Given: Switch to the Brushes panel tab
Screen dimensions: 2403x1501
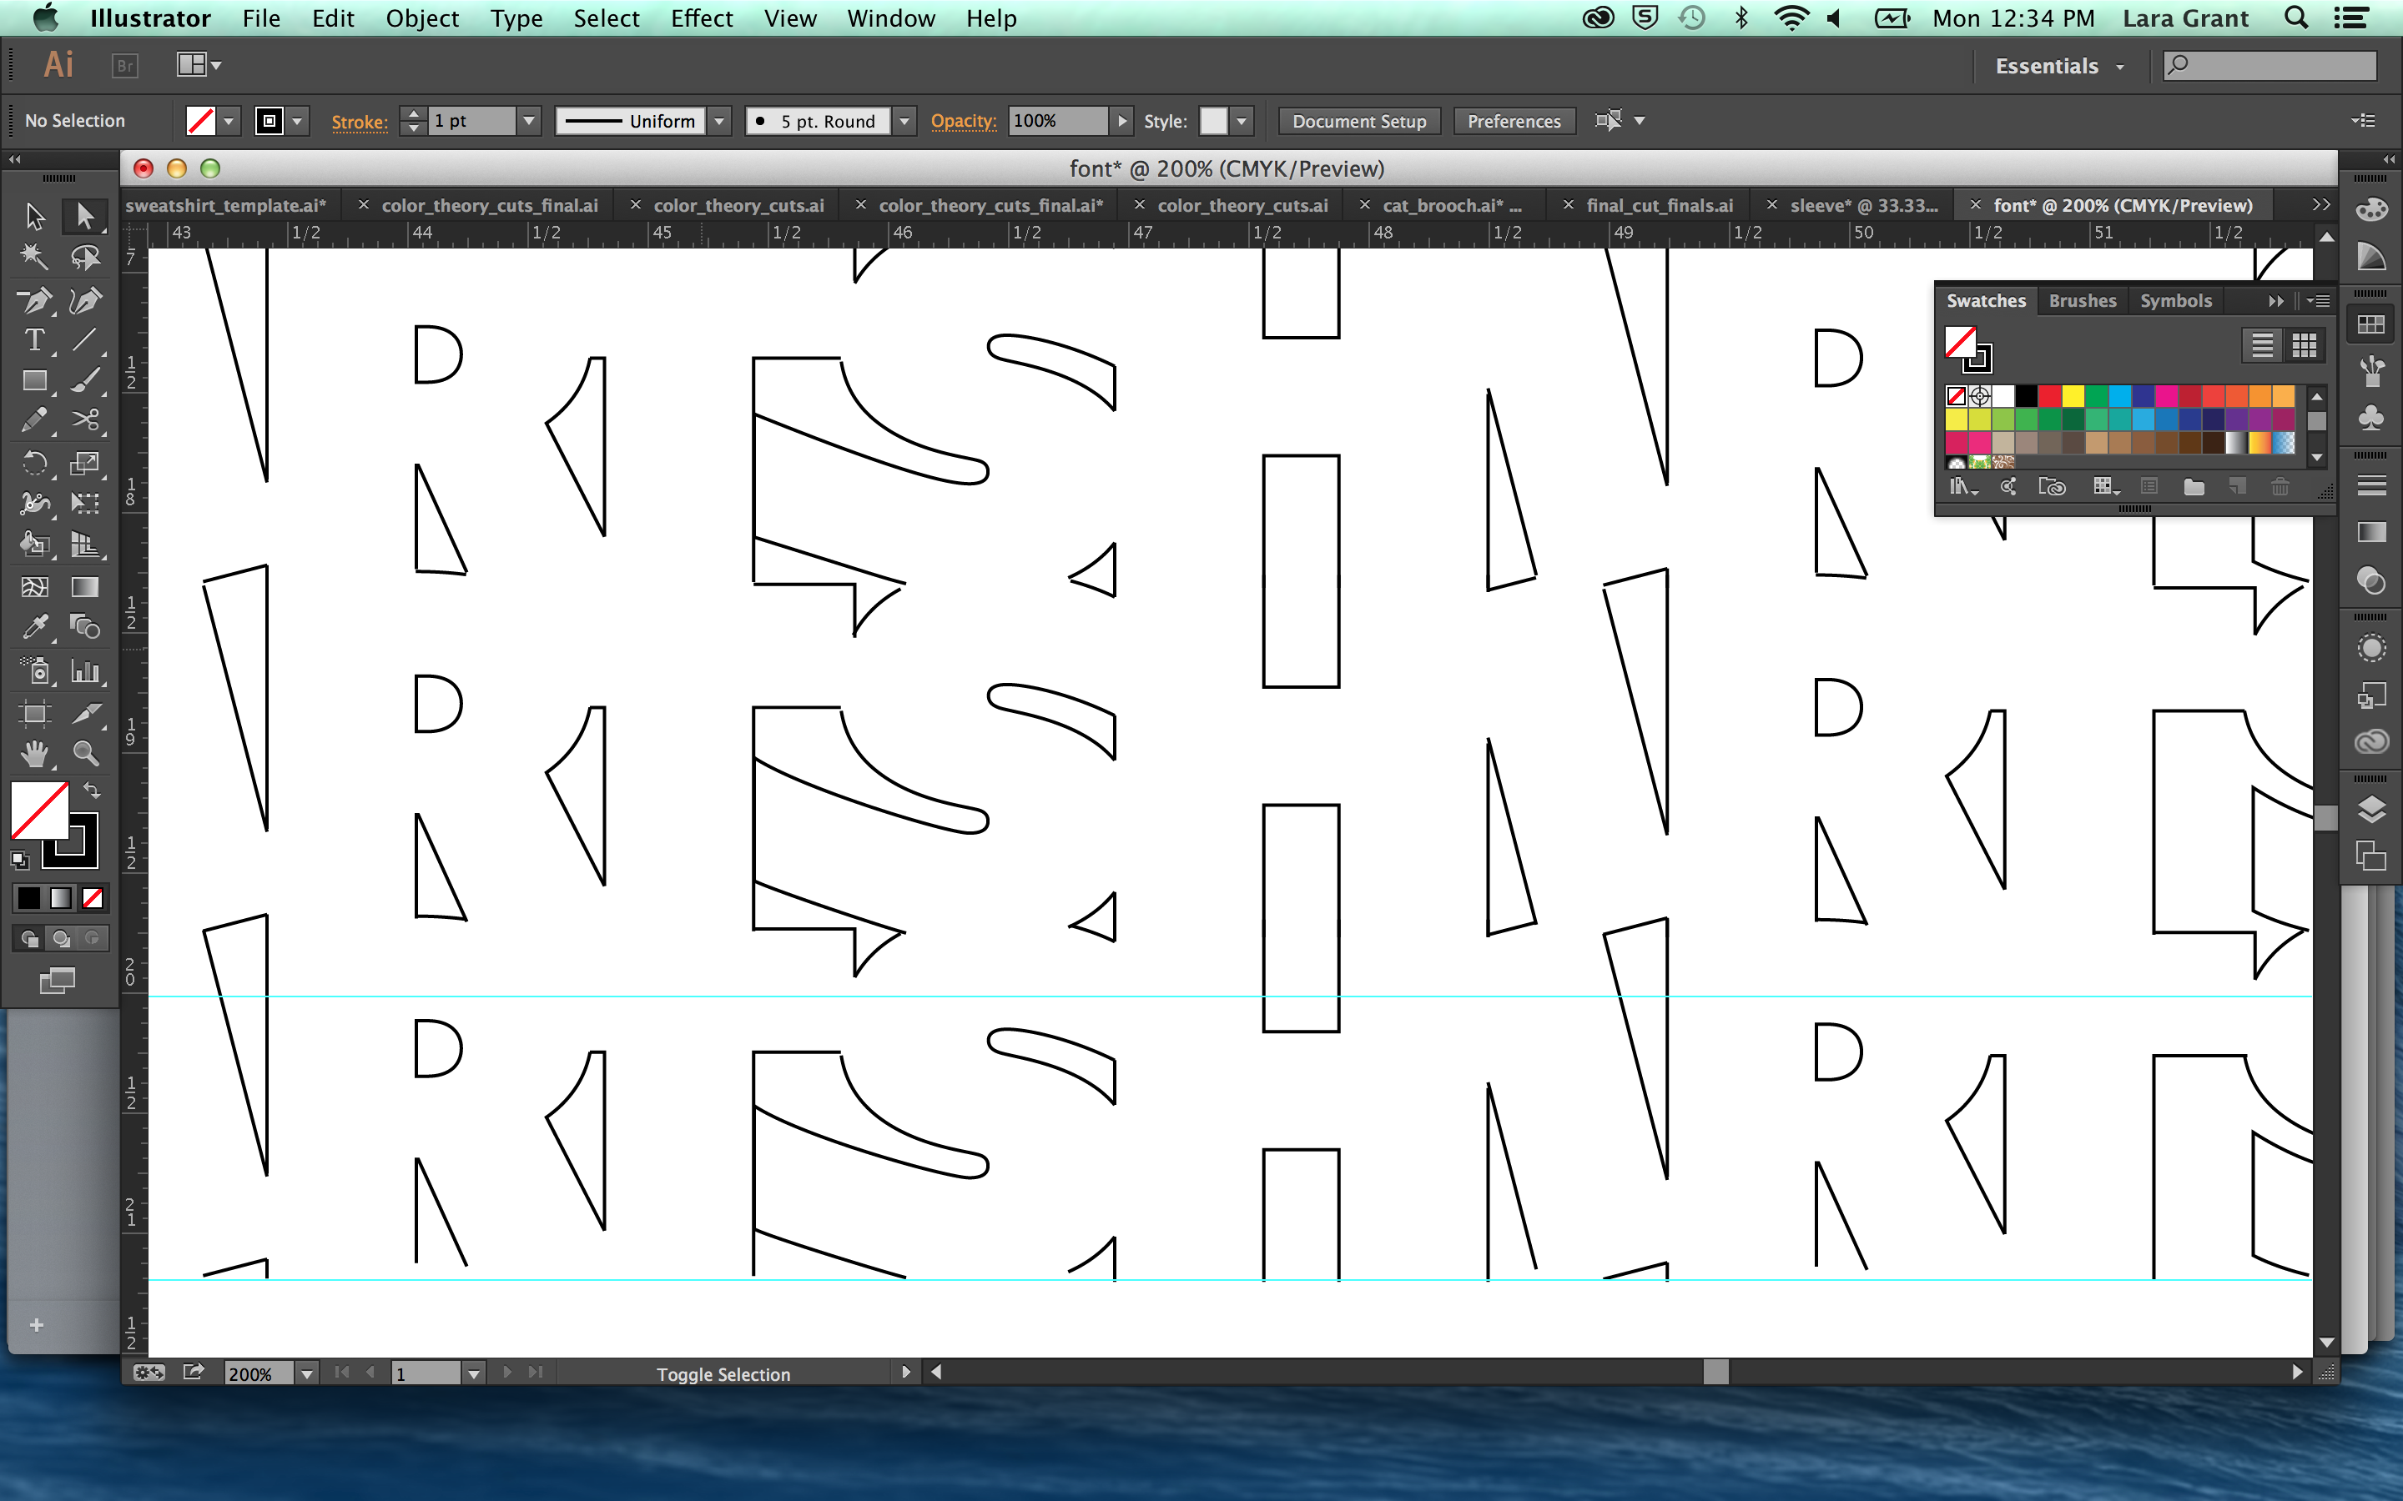Looking at the screenshot, I should pyautogui.click(x=2083, y=301).
